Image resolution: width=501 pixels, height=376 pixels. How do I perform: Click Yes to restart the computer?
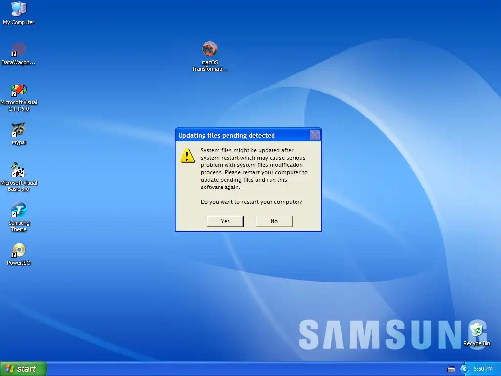[225, 221]
